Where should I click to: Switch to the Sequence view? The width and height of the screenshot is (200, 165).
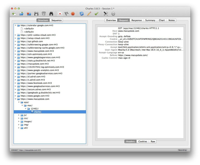pos(56,20)
